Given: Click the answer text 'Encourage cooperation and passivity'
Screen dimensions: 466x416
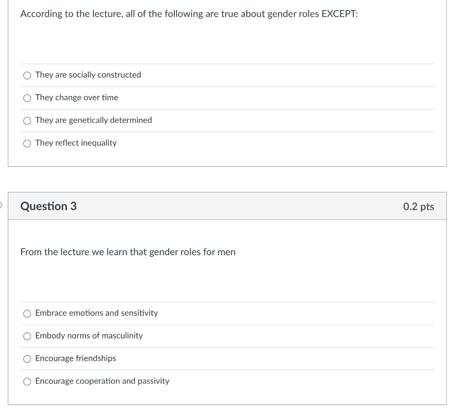Looking at the screenshot, I should pos(102,381).
